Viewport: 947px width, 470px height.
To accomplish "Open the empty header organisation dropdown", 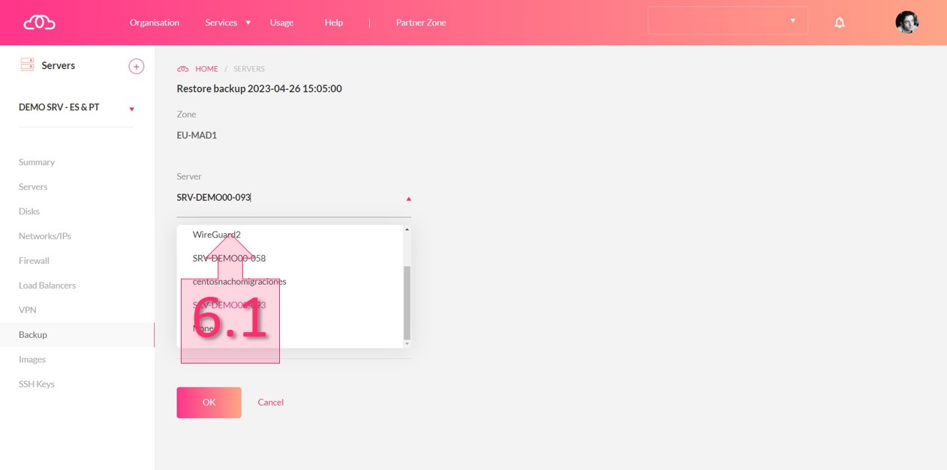I will pos(727,21).
